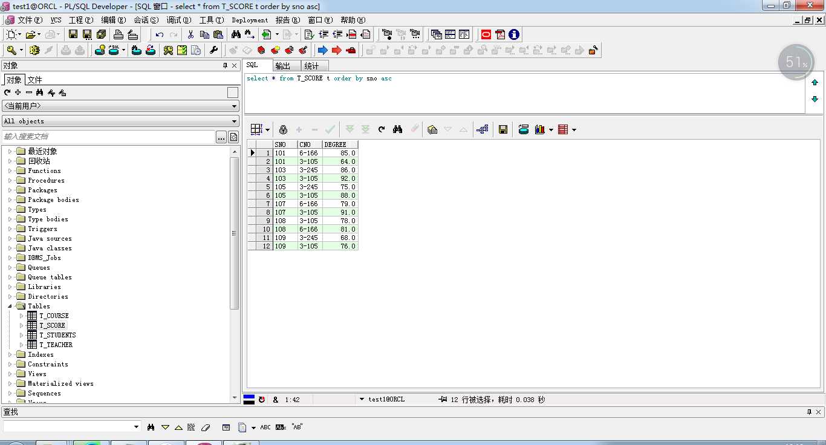Viewport: 826px width, 445px height.
Task: Click the Execute gear icon in toolbar
Action: click(34, 50)
